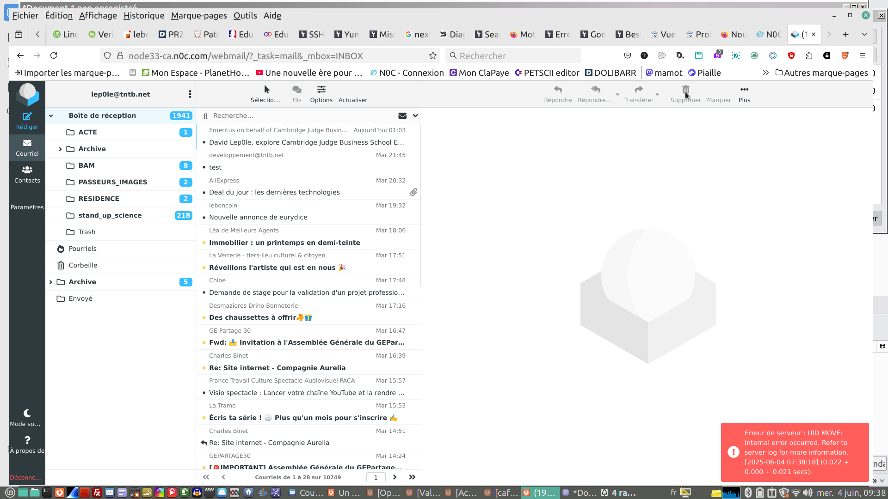The image size is (888, 499).
Task: Bookmark page with star icon
Action: click(433, 56)
